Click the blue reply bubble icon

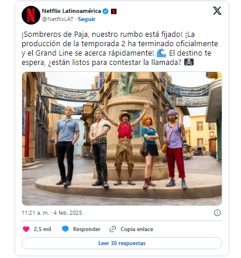pyautogui.click(x=65, y=229)
